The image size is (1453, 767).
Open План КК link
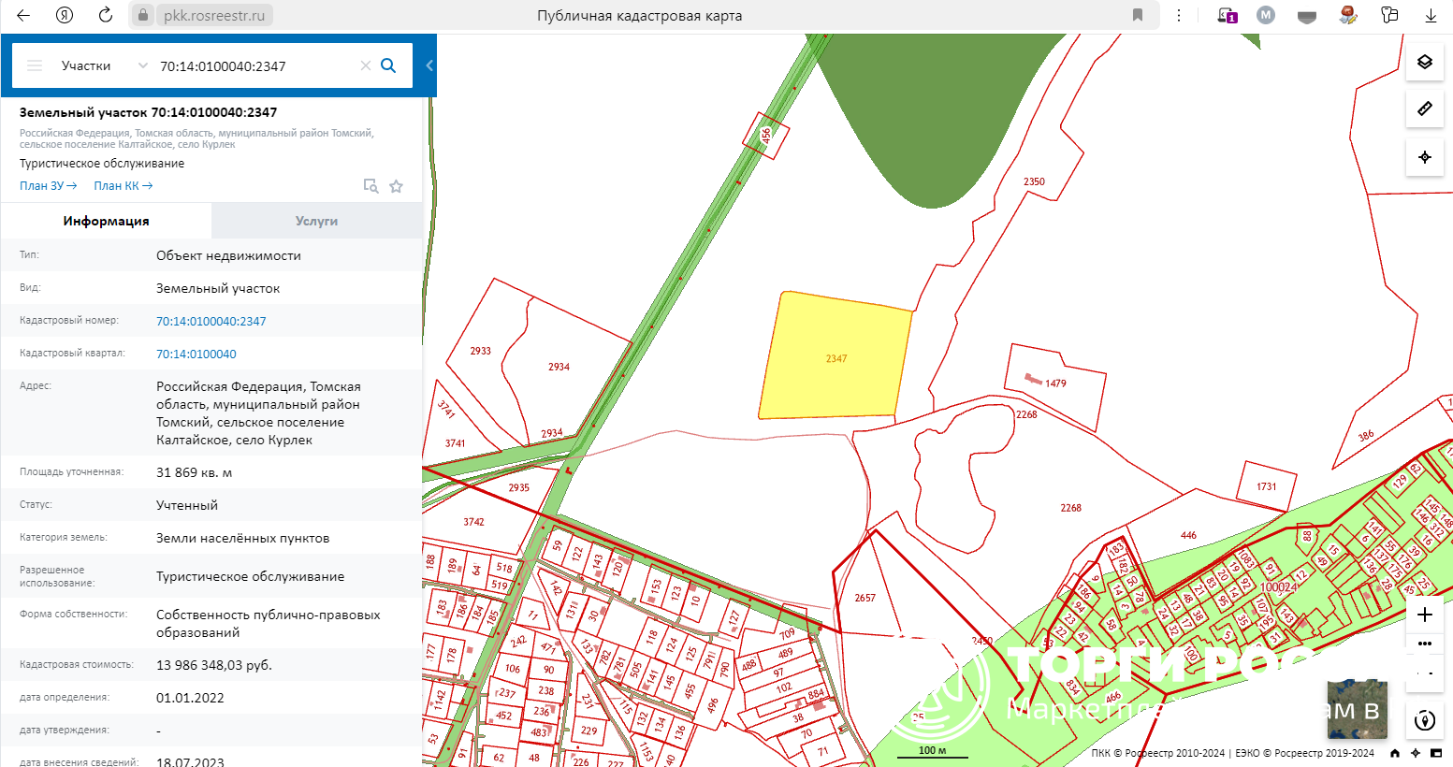click(x=123, y=185)
